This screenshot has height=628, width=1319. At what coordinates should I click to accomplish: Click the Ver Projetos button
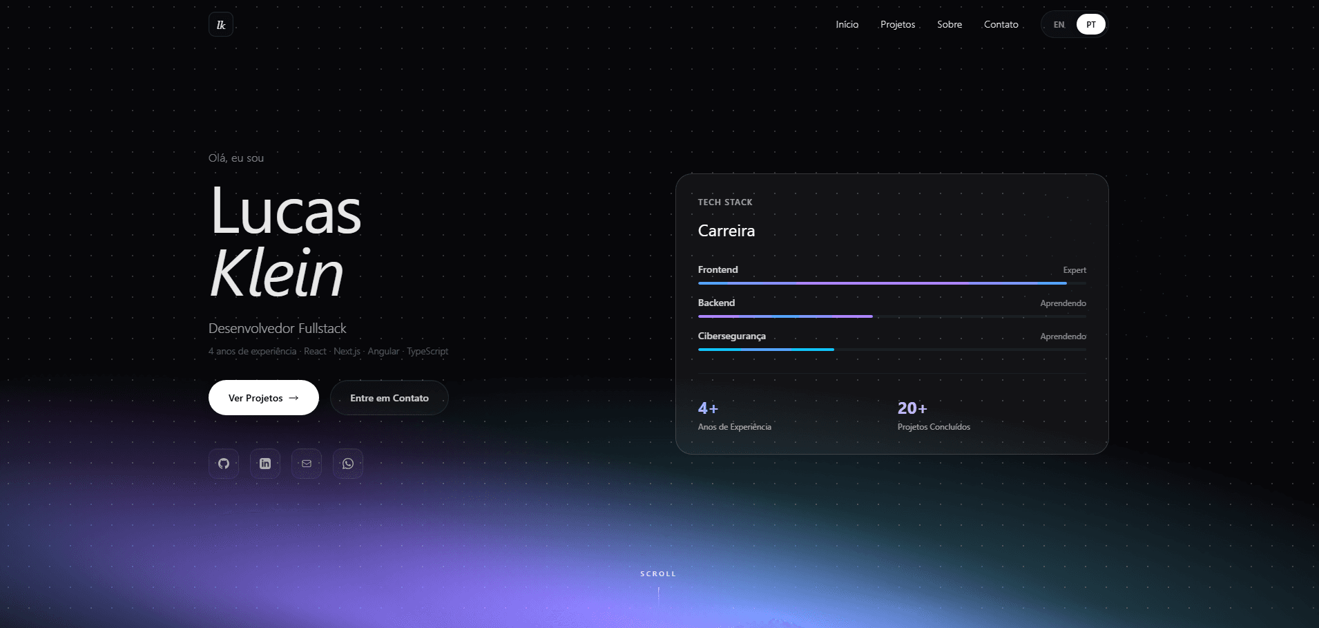point(264,398)
